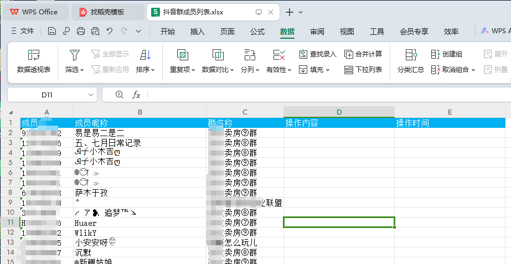Click the 创建组 create group button
This screenshot has width=511, height=264.
pos(446,54)
